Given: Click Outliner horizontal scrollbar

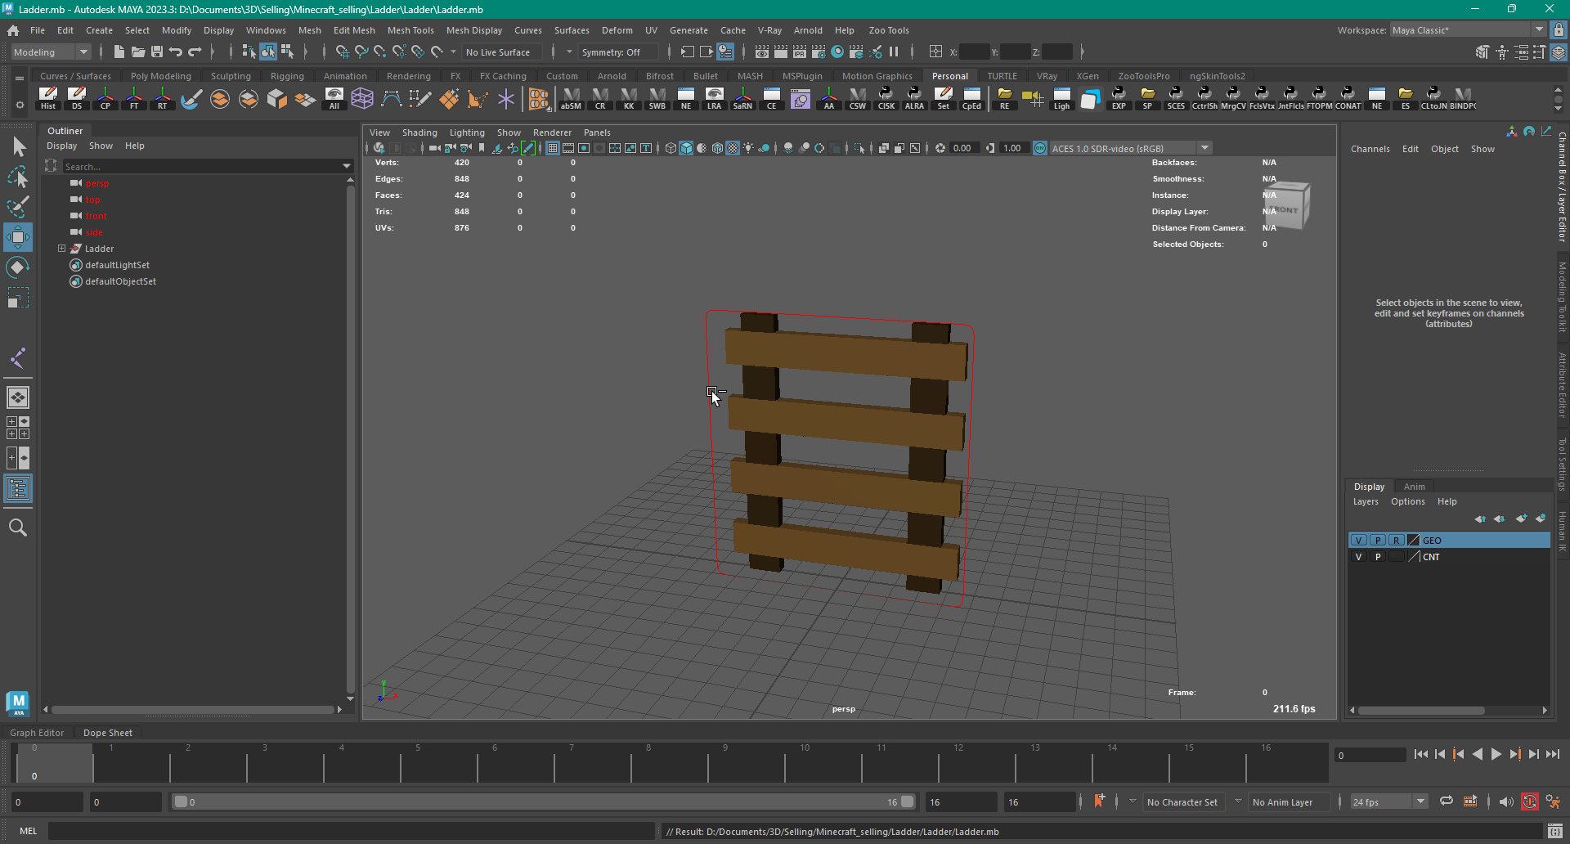Looking at the screenshot, I should coord(193,709).
